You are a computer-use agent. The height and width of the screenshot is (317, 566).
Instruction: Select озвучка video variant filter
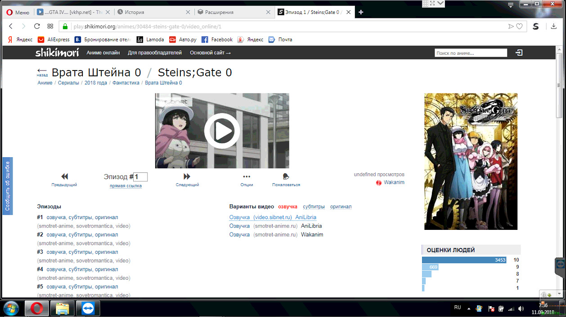(287, 207)
